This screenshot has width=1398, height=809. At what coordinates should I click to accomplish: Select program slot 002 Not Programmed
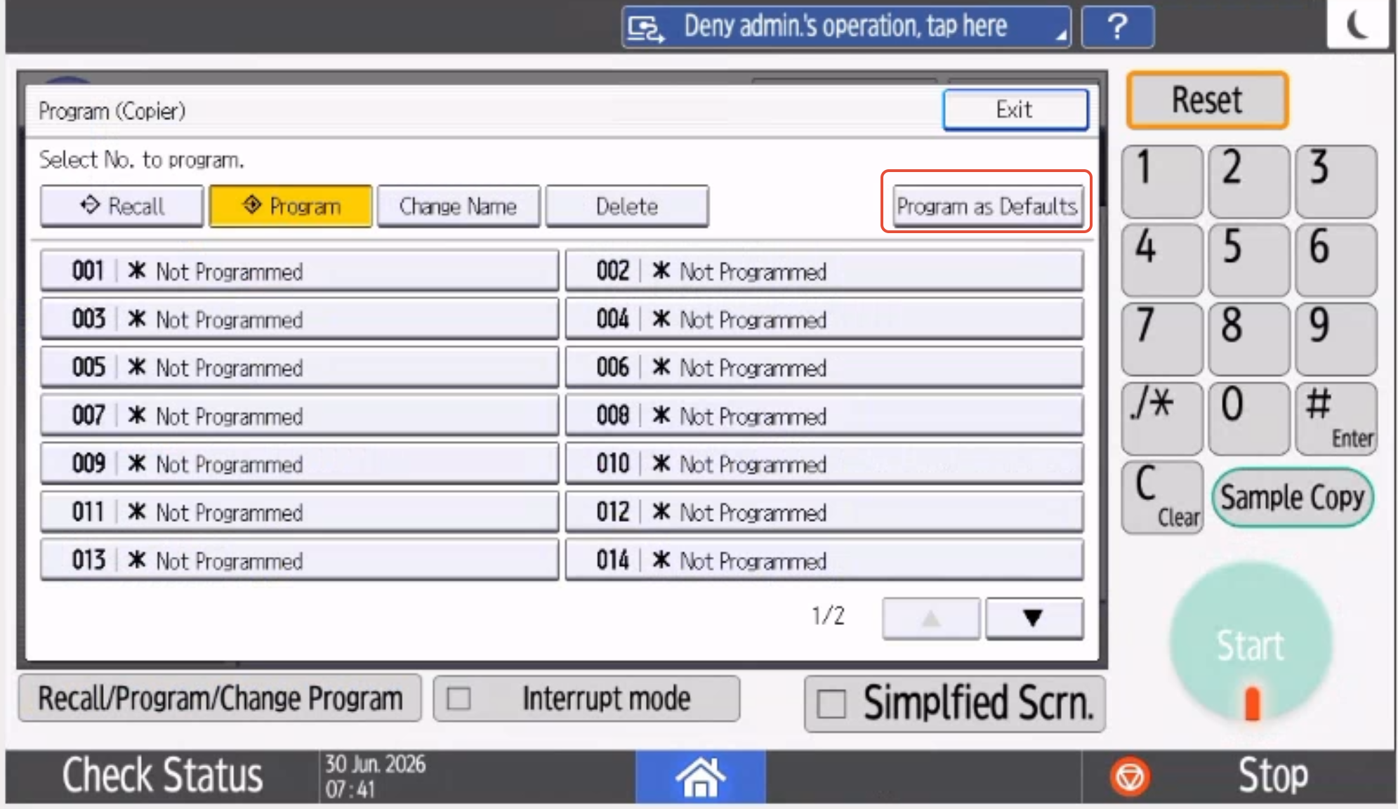point(824,271)
